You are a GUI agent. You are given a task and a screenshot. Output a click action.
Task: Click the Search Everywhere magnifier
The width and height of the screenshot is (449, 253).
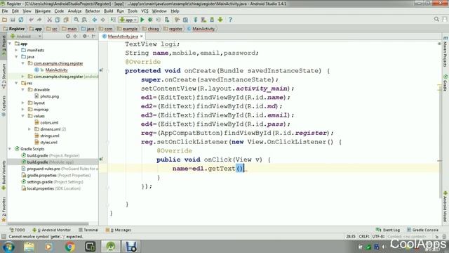[436, 19]
